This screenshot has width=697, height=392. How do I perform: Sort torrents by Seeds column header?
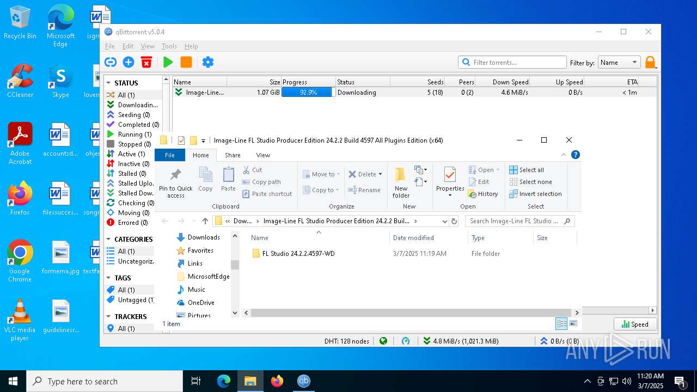417,82
